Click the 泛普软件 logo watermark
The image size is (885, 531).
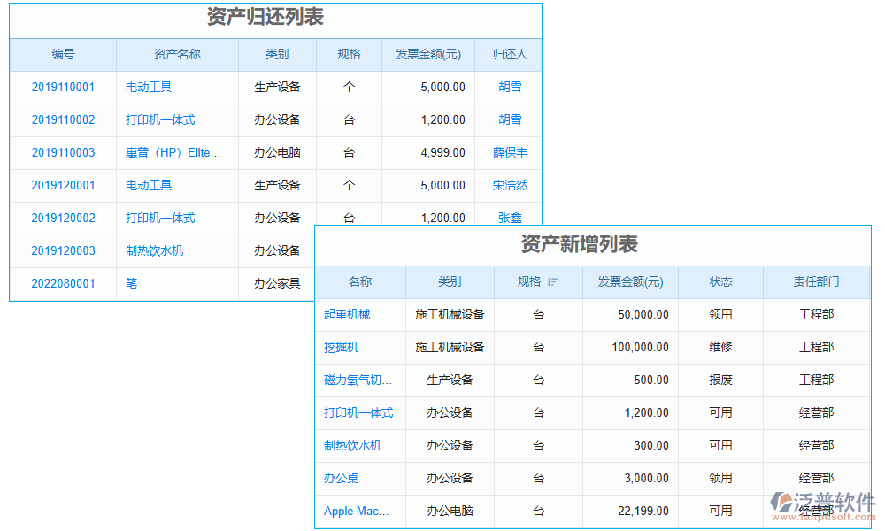tap(823, 504)
